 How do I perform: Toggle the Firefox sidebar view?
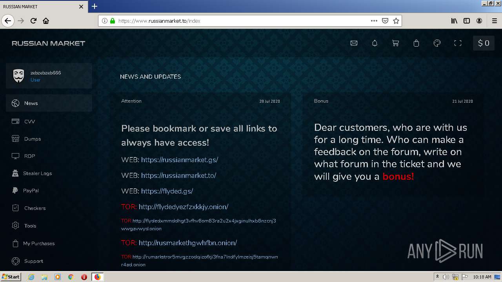click(x=467, y=21)
